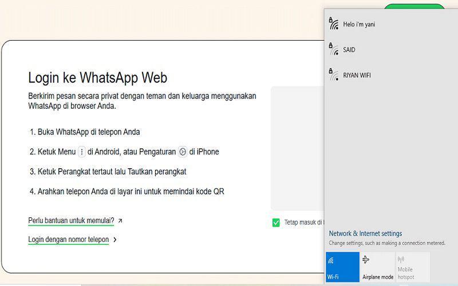Click Login dengan nomor telepon link
Viewport: 458px width, 286px height.
pos(68,240)
